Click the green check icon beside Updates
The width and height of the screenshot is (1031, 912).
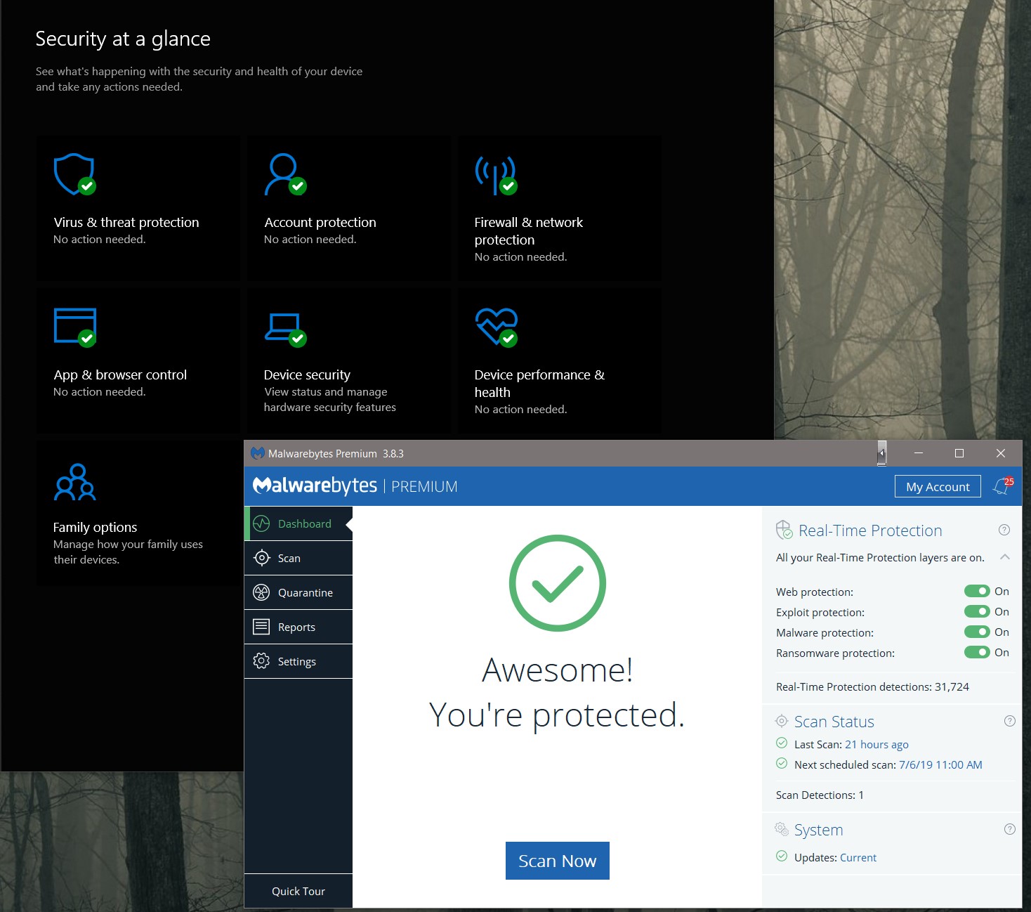(782, 856)
